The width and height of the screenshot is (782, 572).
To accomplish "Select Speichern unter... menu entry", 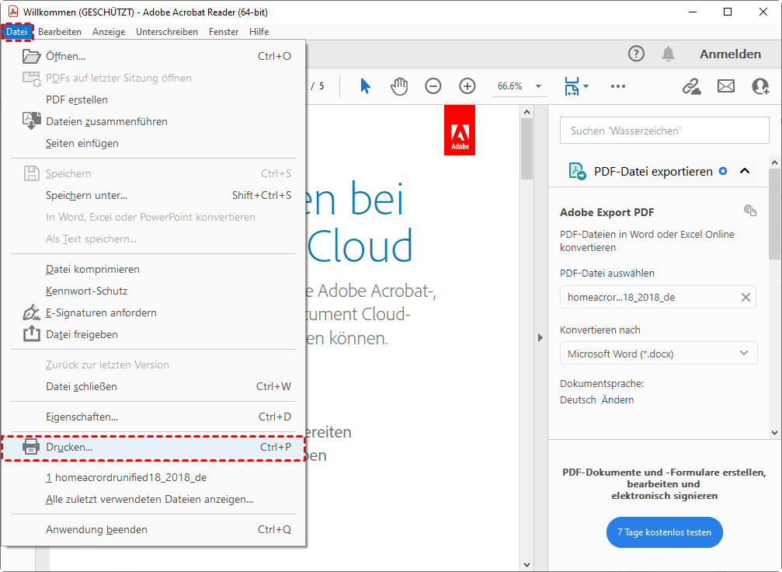I will coord(87,195).
